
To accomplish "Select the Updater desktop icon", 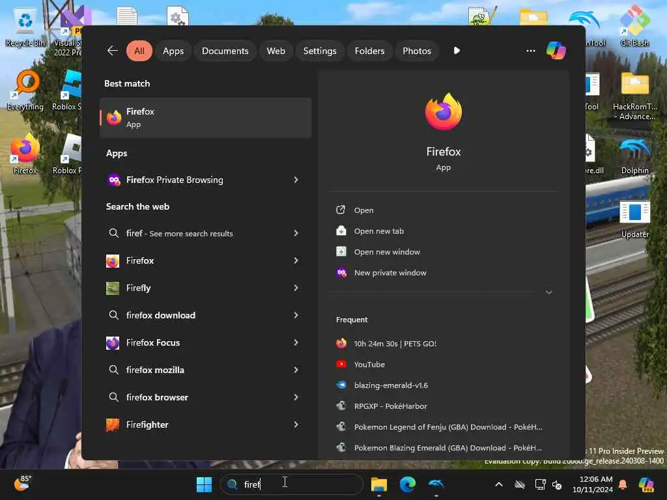I will (x=634, y=219).
